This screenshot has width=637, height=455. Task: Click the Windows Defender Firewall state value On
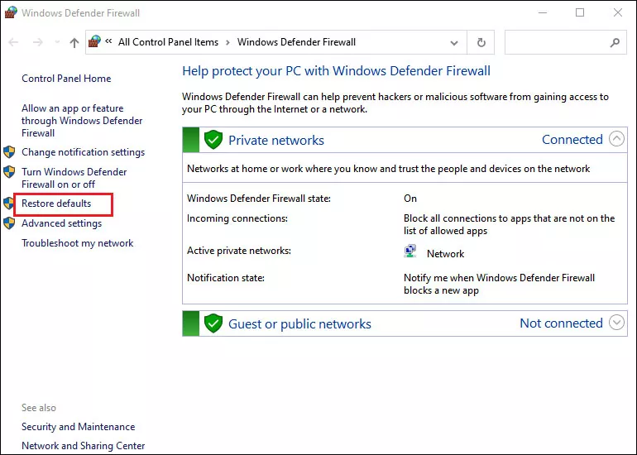click(x=410, y=199)
